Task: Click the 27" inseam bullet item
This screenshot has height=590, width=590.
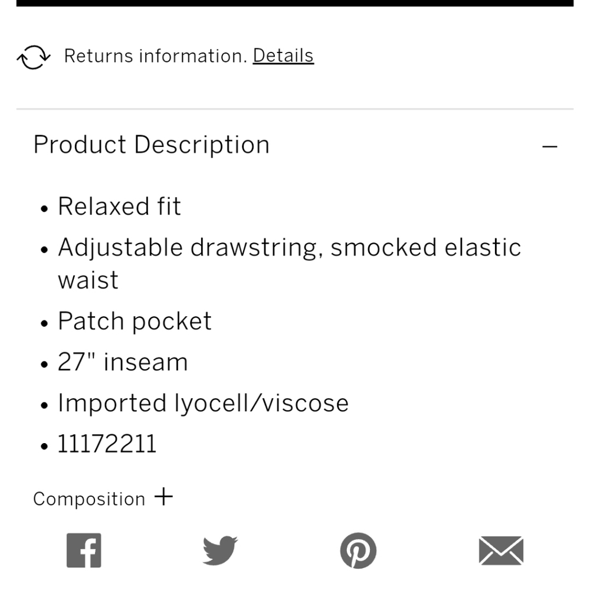Action: tap(123, 362)
